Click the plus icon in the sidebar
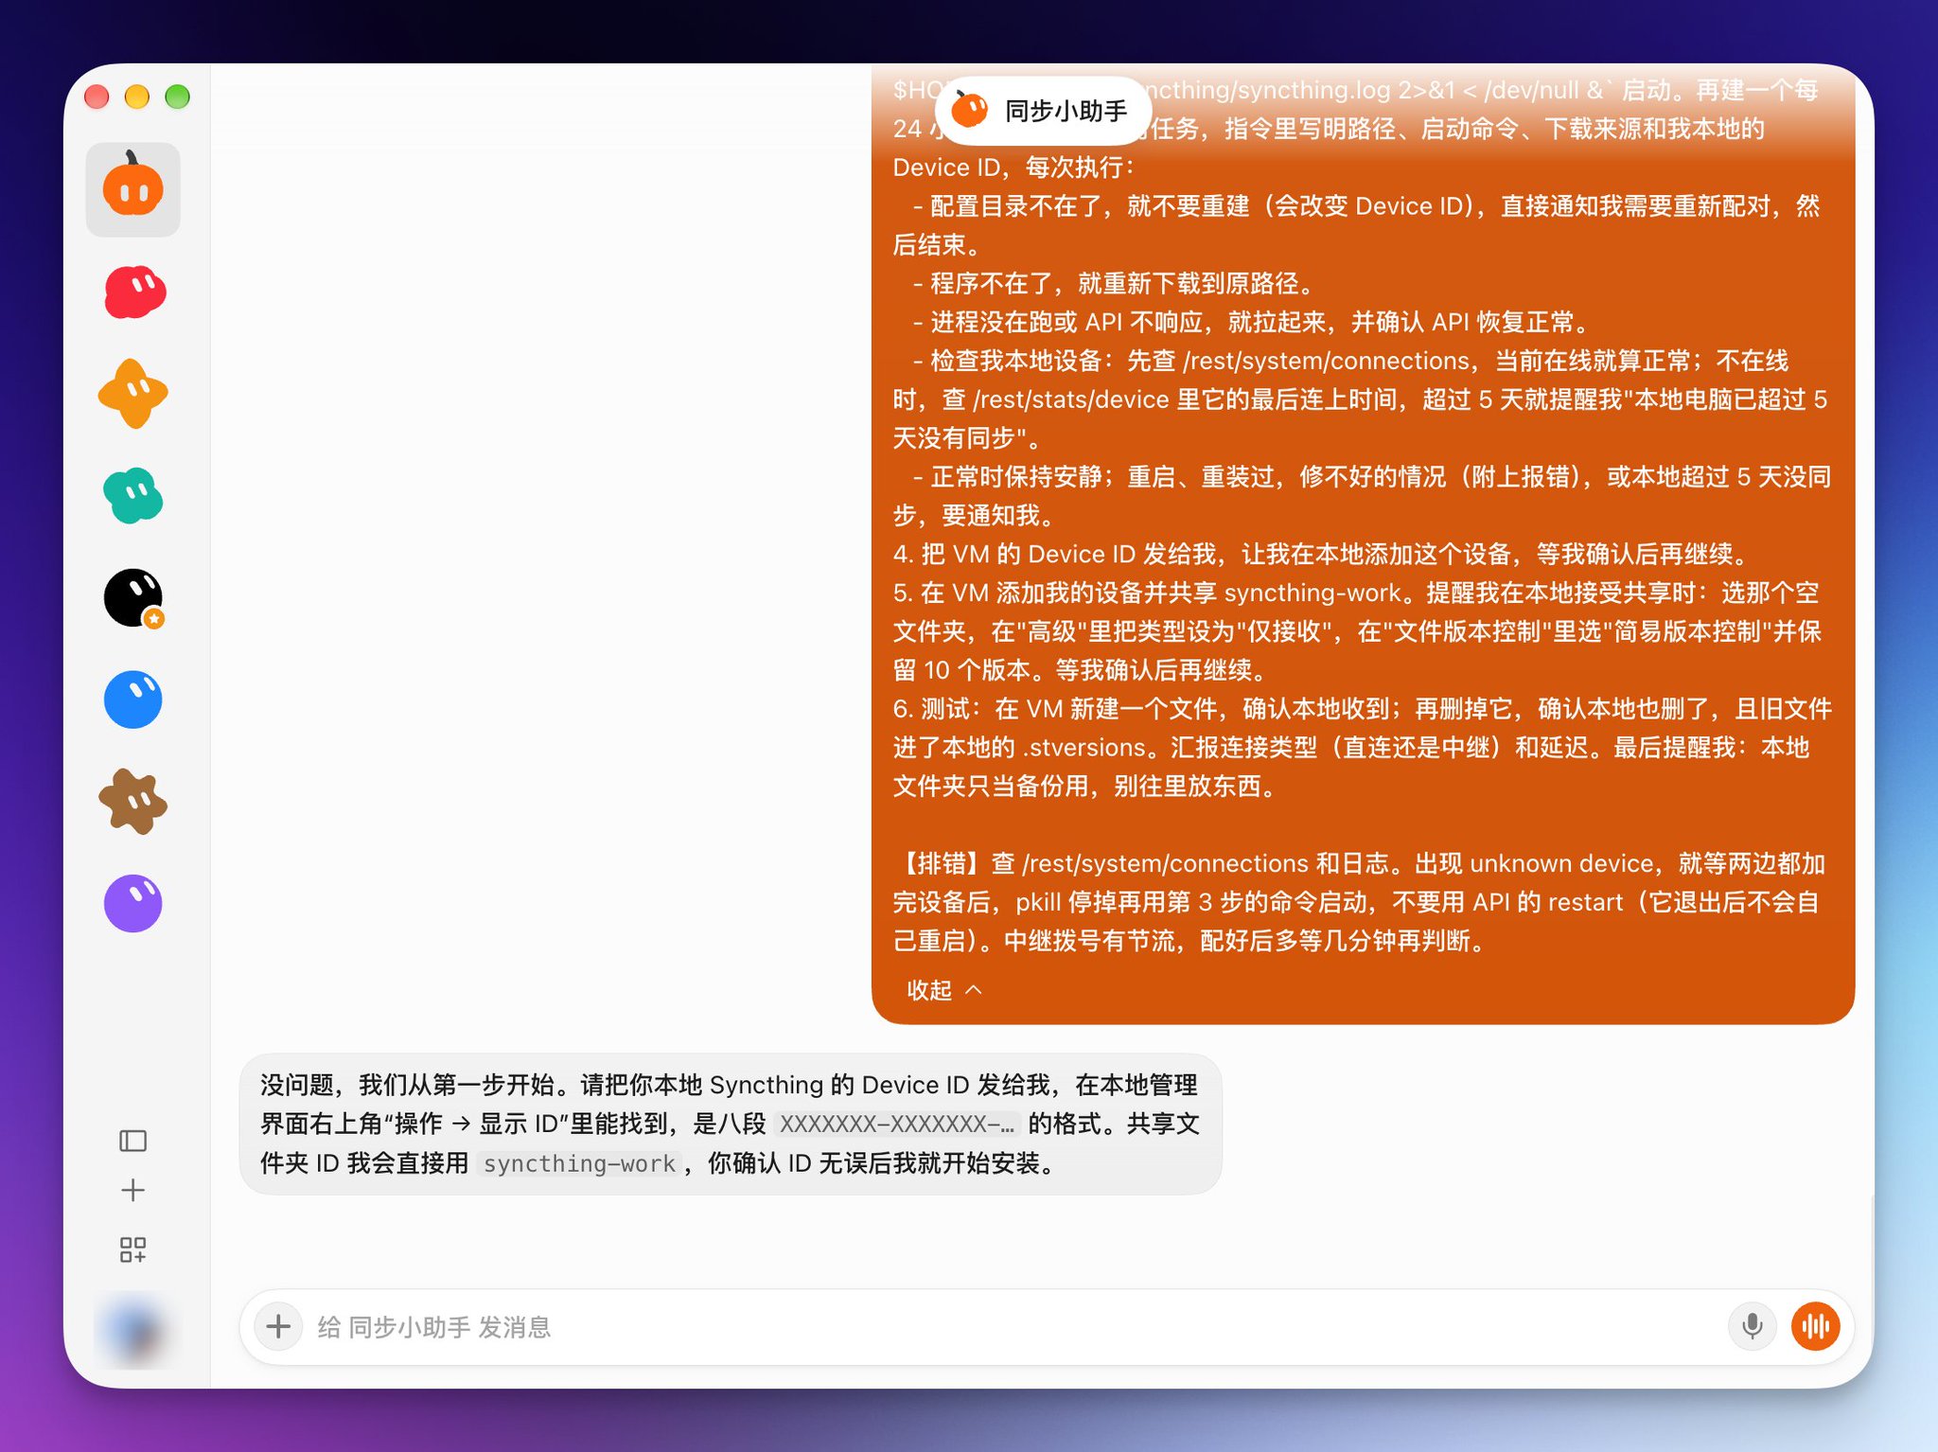The width and height of the screenshot is (1938, 1452). pyautogui.click(x=133, y=1191)
